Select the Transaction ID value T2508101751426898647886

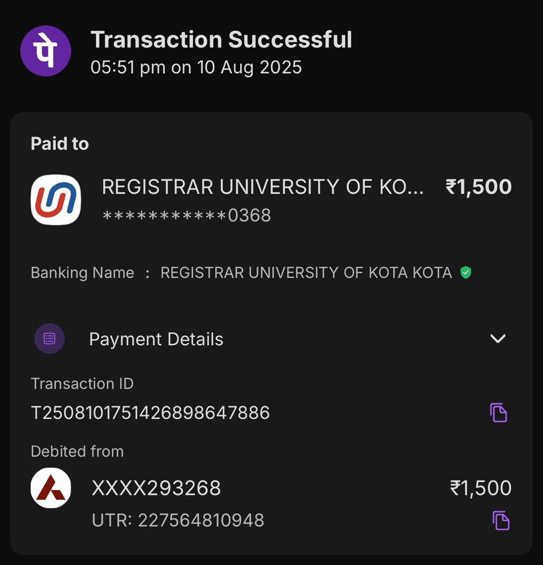tap(150, 413)
